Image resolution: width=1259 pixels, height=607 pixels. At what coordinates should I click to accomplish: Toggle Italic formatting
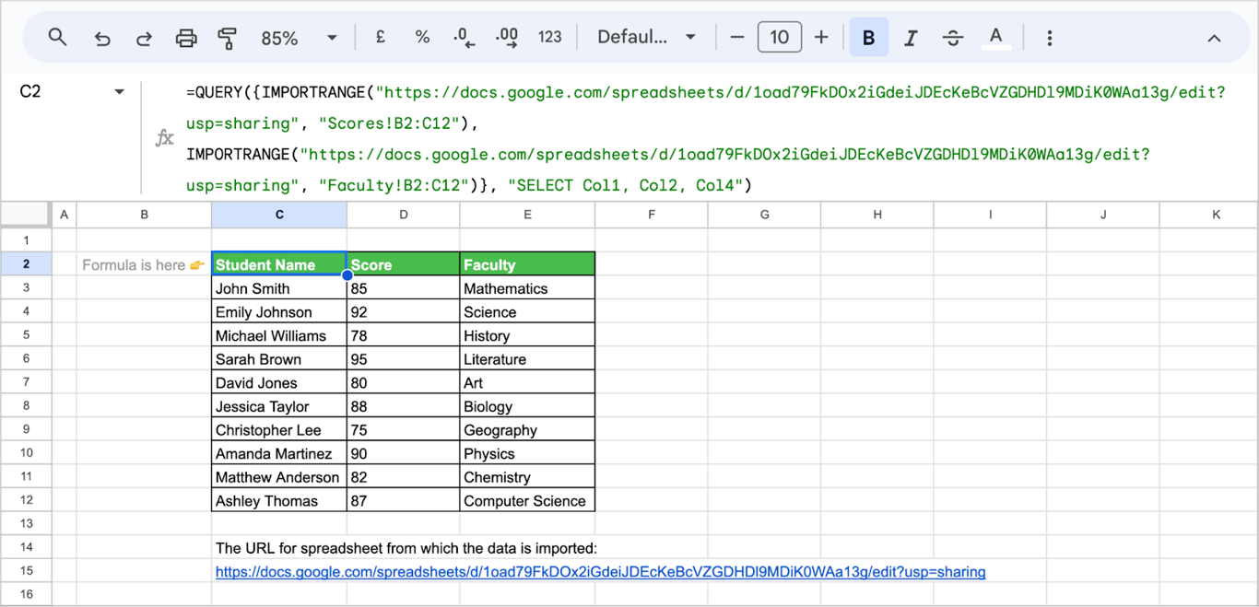pos(911,38)
